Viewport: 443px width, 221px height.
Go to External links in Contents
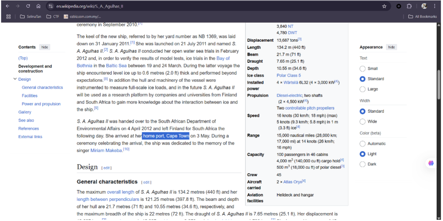tap(30, 136)
